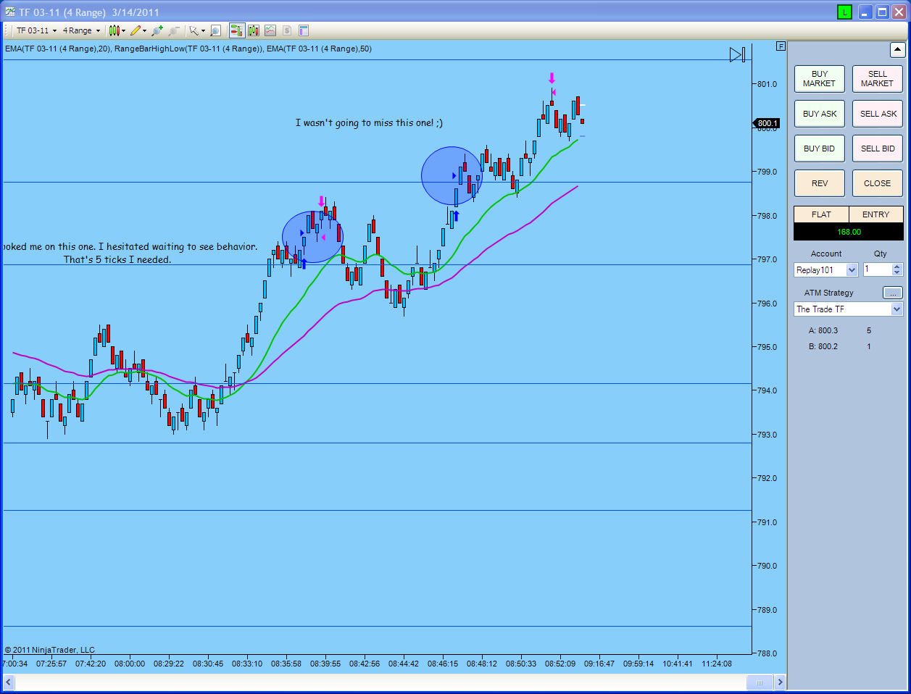Select the pointer cursor tool
The width and height of the screenshot is (911, 694).
pos(194,30)
